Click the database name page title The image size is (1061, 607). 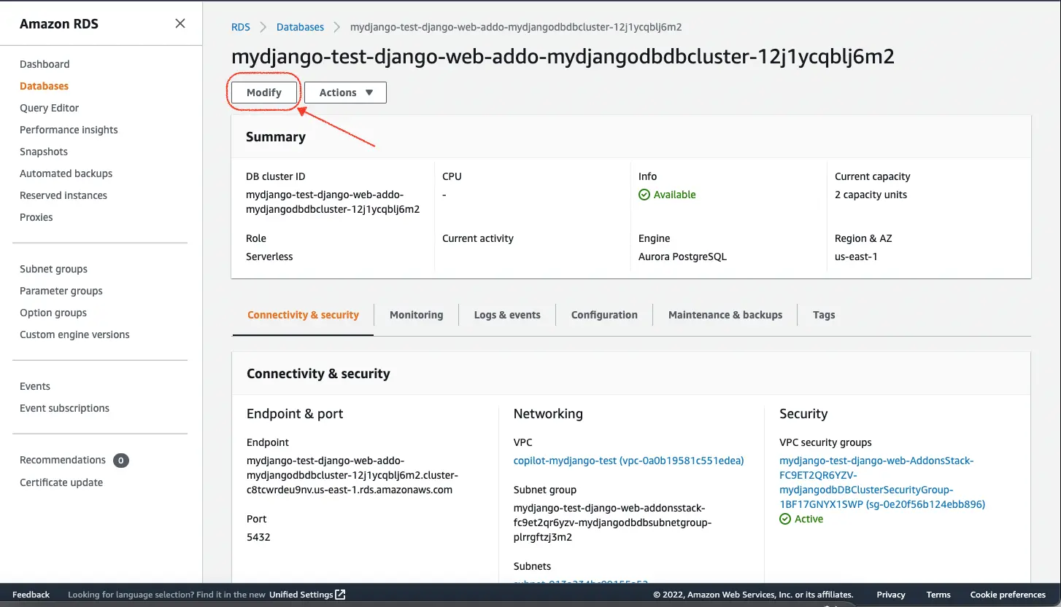pyautogui.click(x=563, y=57)
